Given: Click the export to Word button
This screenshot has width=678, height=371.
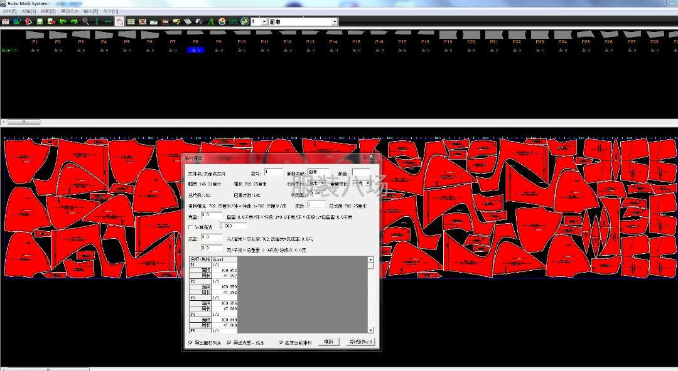Looking at the screenshot, I should click(360, 342).
